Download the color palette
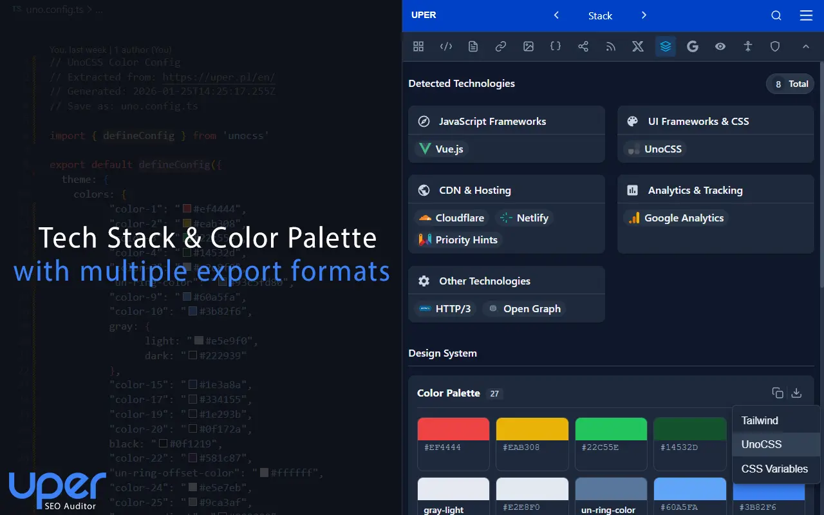The height and width of the screenshot is (515, 824). click(796, 393)
